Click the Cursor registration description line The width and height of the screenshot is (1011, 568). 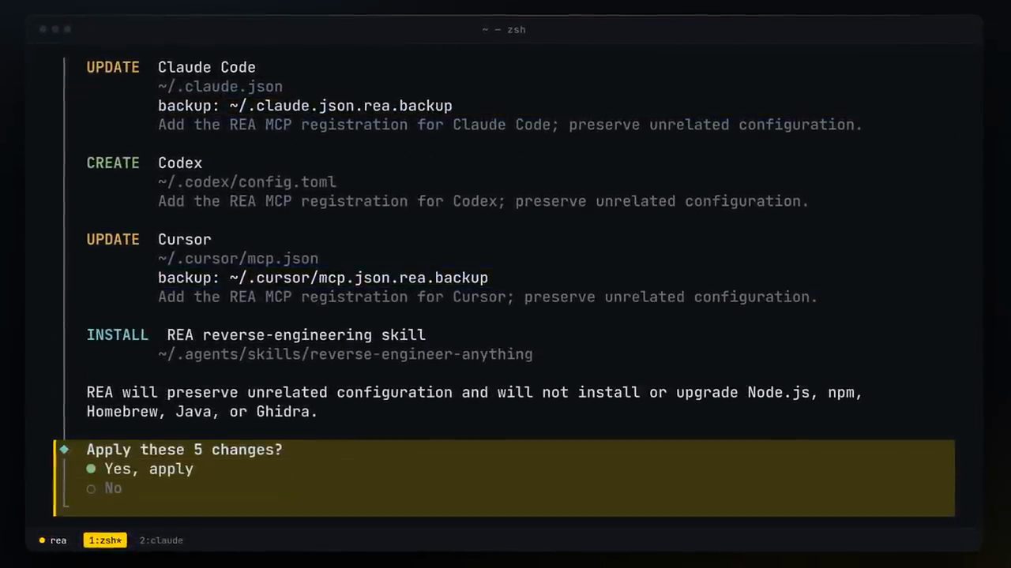point(488,297)
